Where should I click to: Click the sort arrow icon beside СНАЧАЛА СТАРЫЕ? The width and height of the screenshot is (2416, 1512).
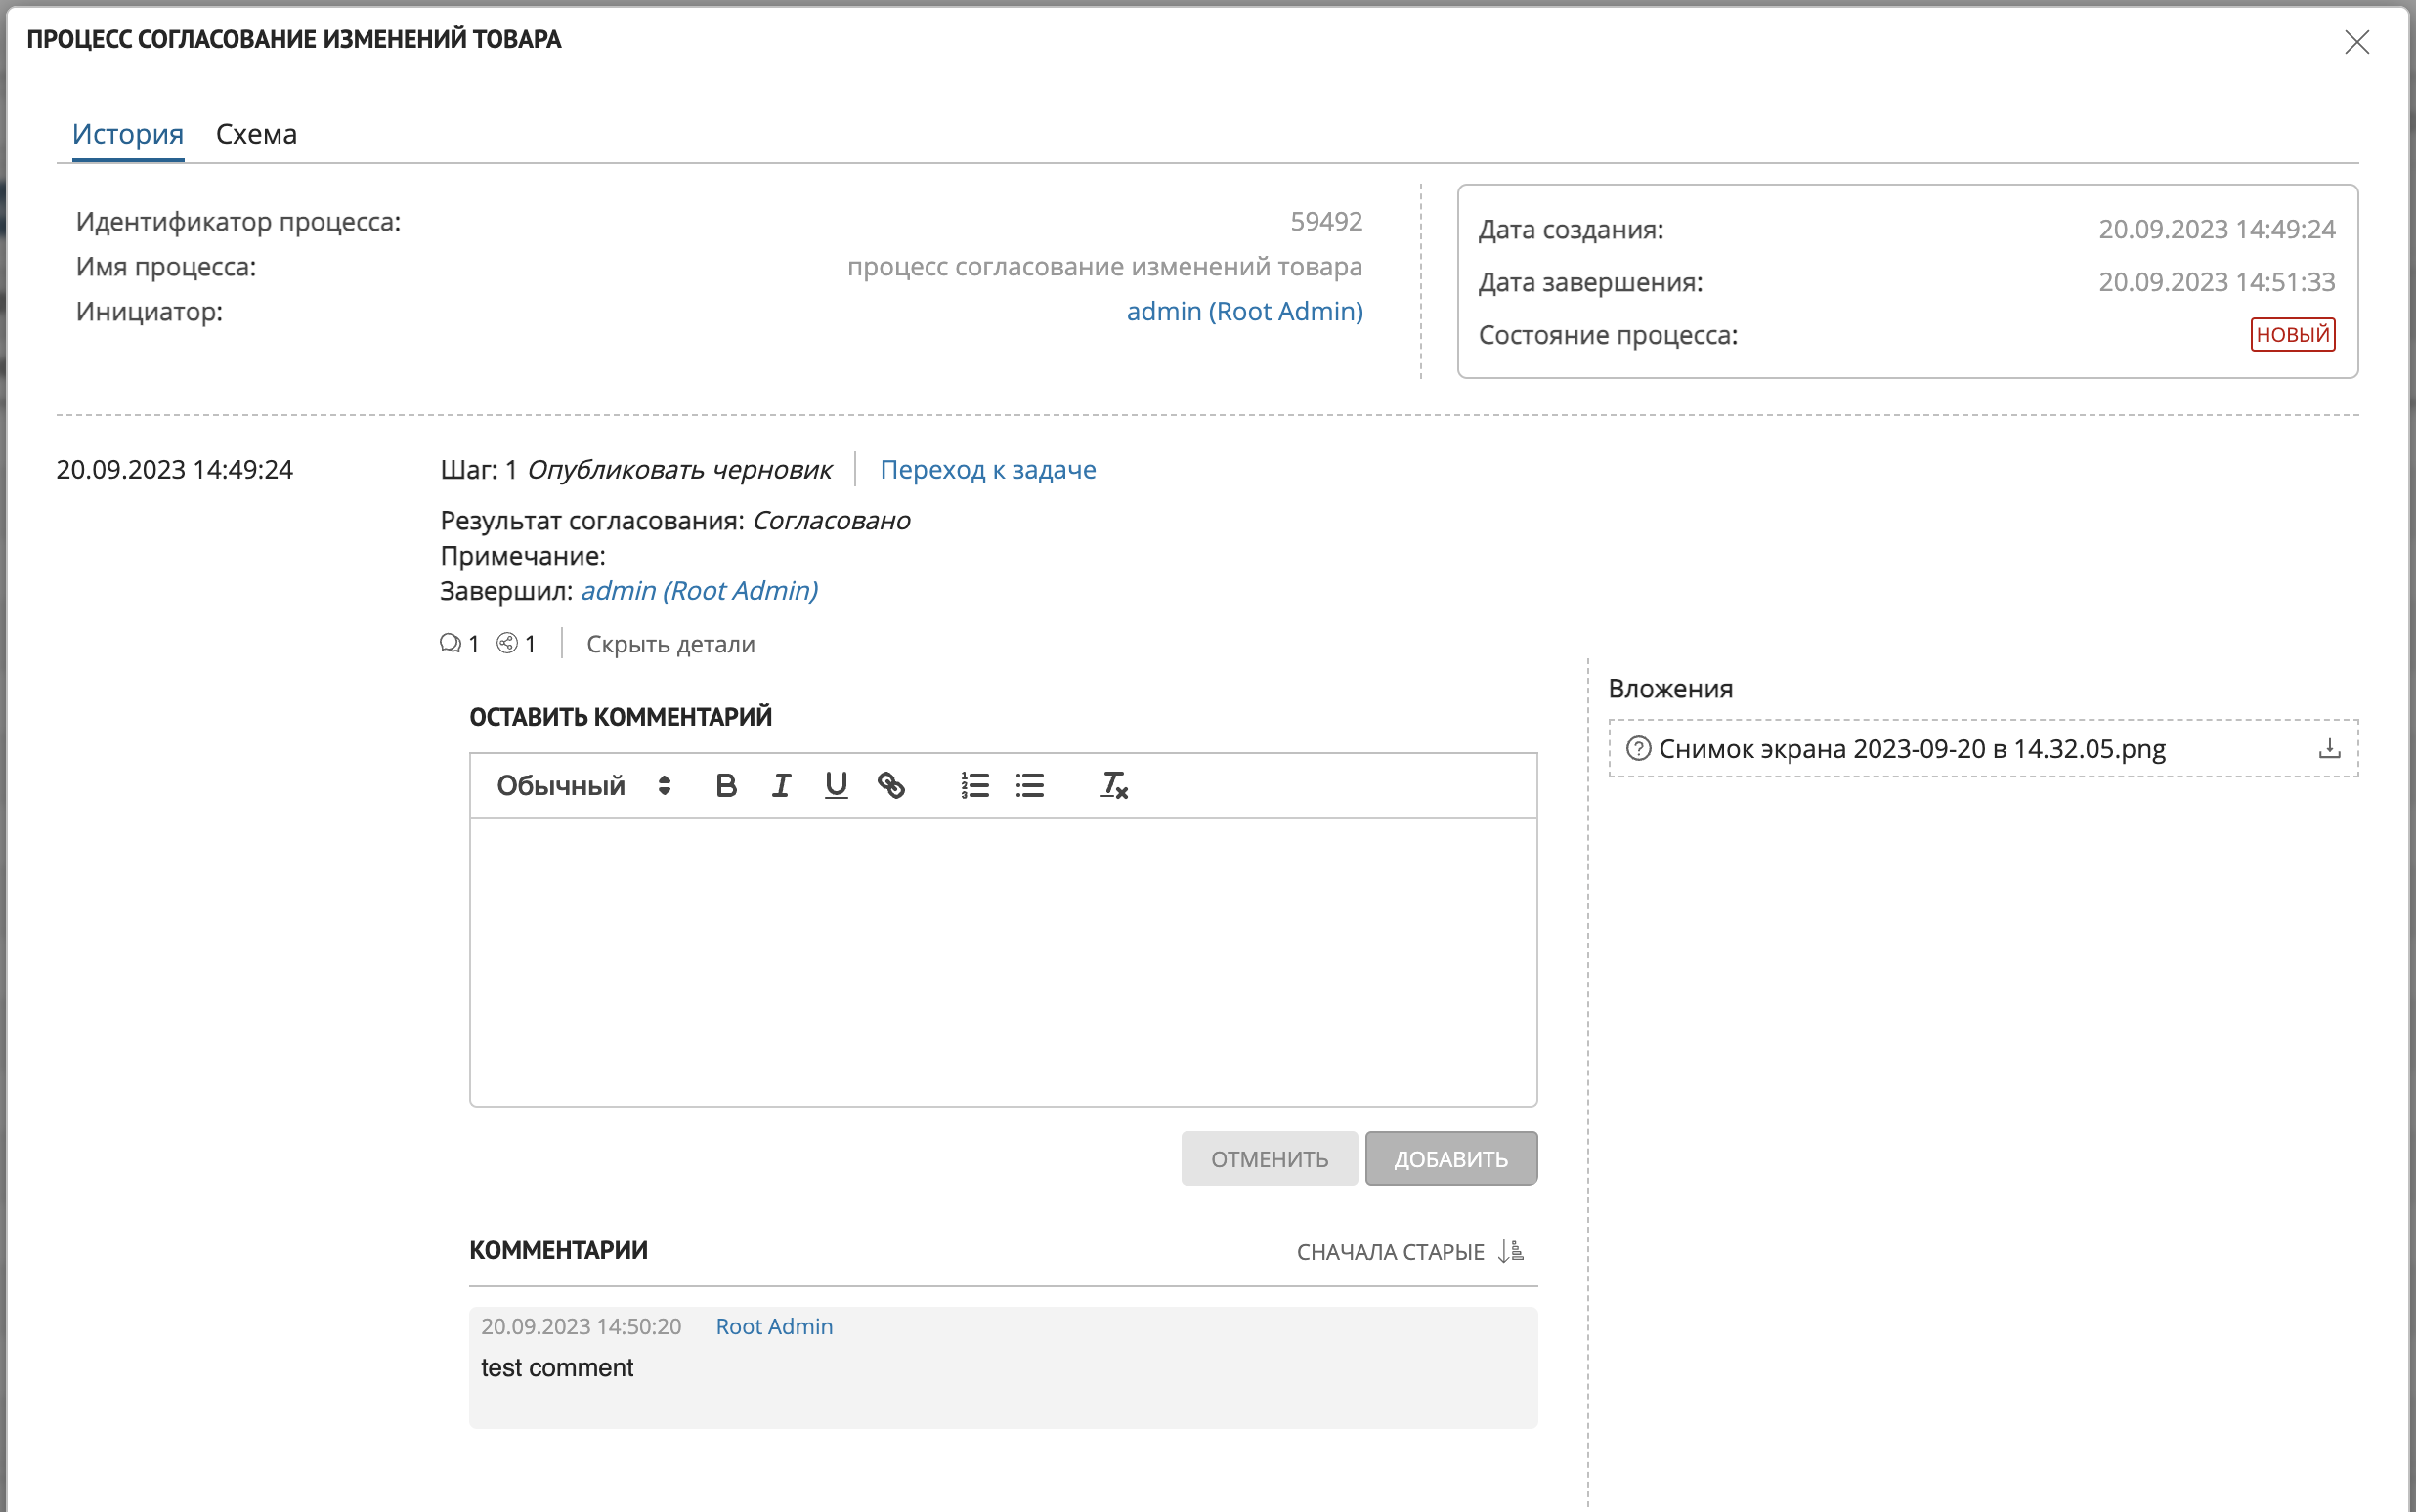pyautogui.click(x=1511, y=1251)
